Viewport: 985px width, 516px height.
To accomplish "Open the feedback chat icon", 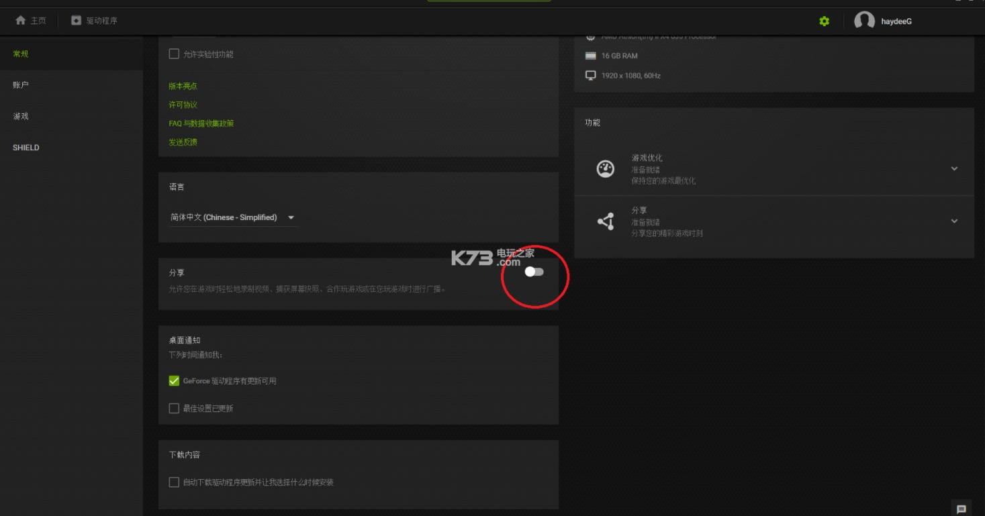I will tap(961, 509).
